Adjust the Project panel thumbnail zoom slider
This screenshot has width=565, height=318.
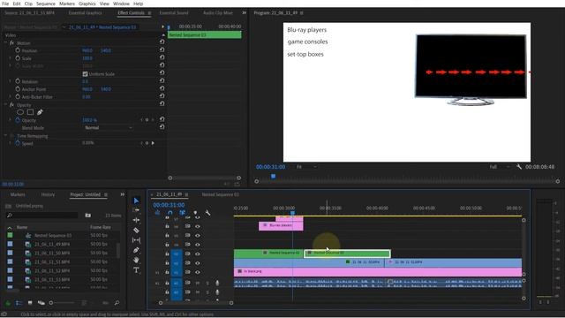63,303
